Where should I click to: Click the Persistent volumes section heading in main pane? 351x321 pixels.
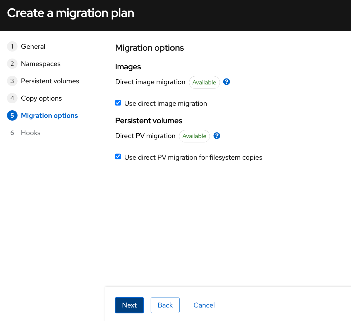click(149, 121)
